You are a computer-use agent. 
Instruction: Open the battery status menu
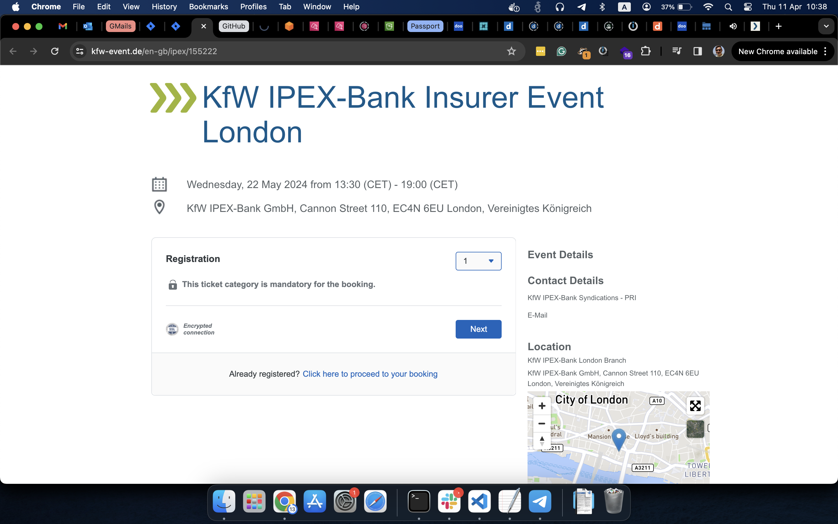click(x=677, y=7)
